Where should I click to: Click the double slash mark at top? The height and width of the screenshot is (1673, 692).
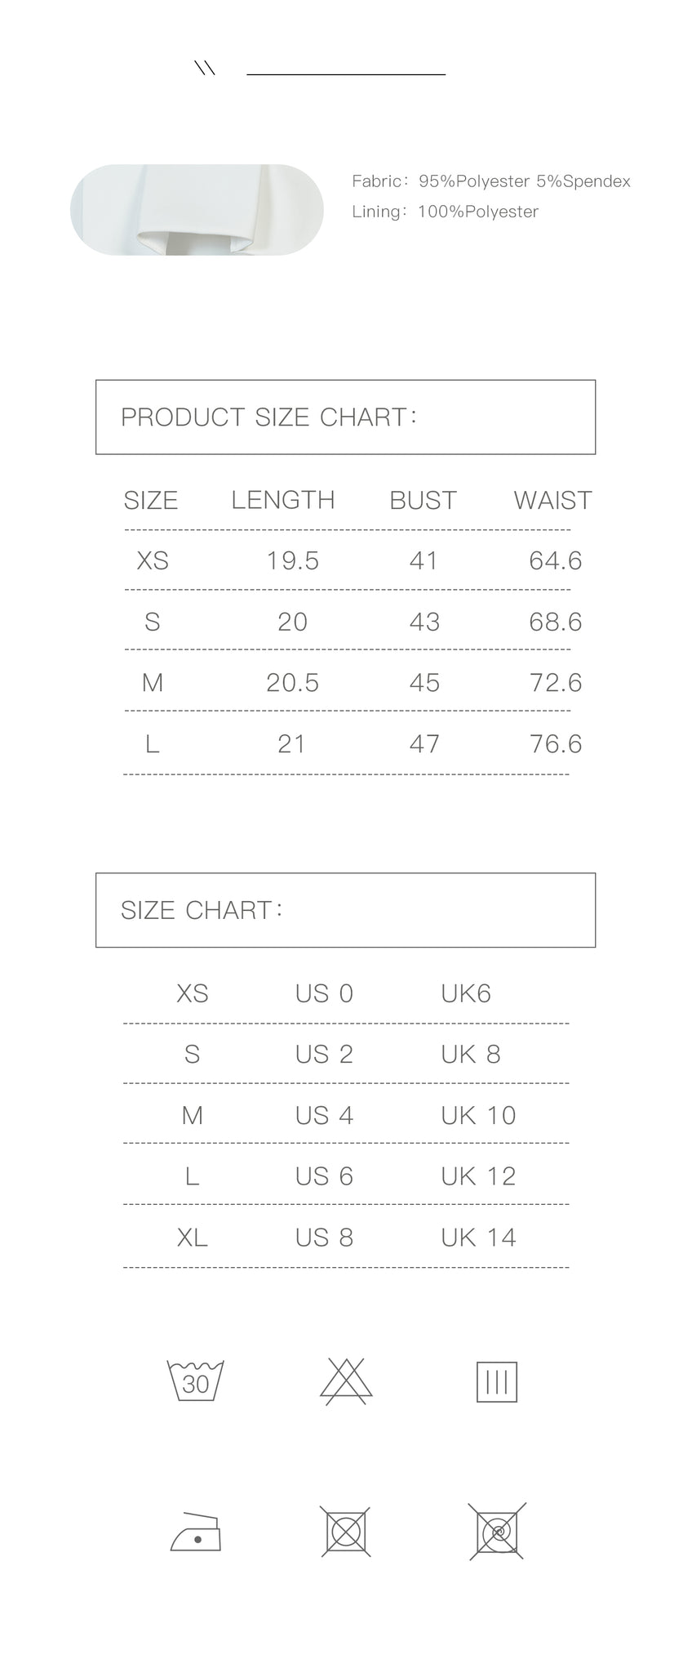[x=205, y=69]
